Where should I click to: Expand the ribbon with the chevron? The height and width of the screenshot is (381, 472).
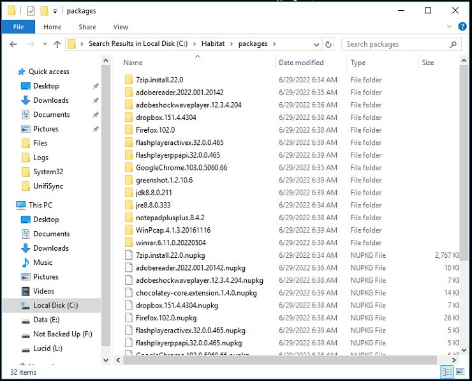(451, 27)
